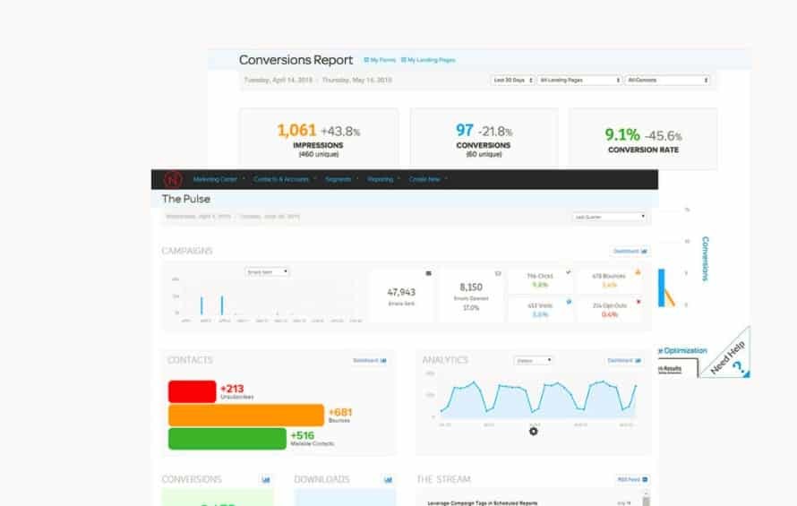Click the chart icon next to Conversions heading
The image size is (797, 506).
click(266, 480)
